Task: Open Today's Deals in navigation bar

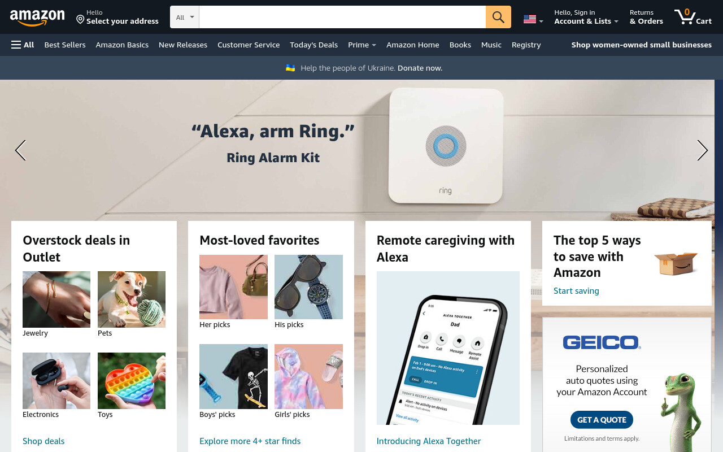Action: (x=313, y=45)
